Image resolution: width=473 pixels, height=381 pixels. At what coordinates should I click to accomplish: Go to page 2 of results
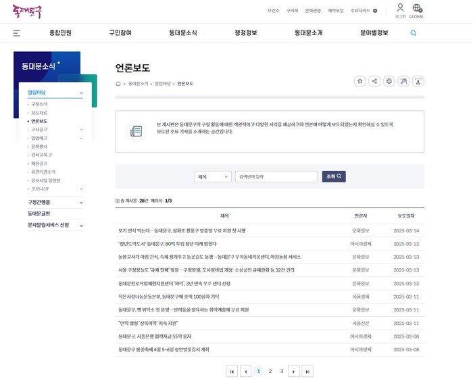coord(270,371)
